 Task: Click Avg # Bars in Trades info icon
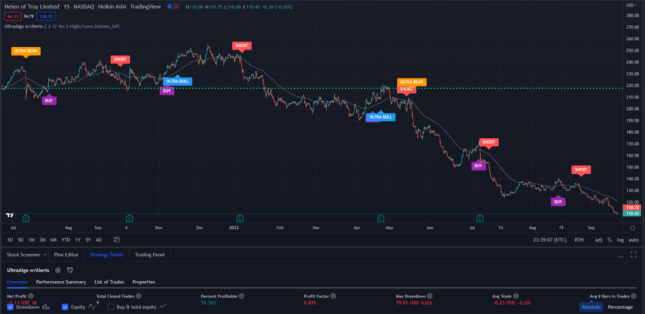click(x=633, y=296)
